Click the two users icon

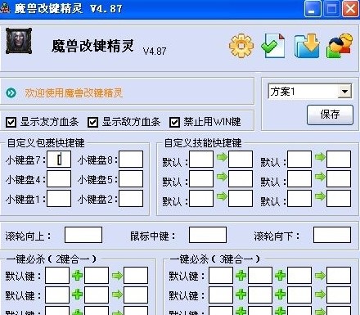coord(340,46)
